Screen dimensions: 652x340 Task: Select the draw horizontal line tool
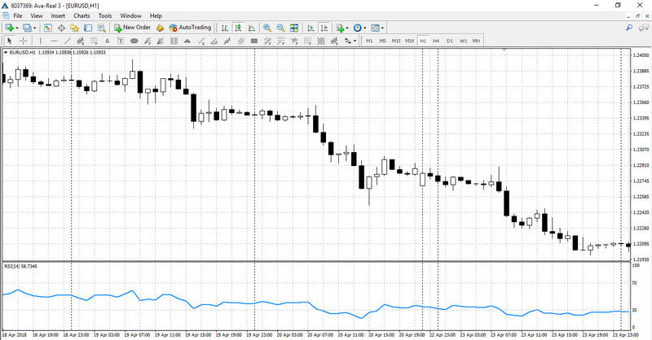54,41
